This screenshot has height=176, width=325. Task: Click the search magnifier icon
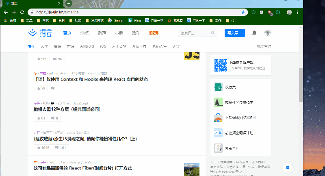(212, 33)
